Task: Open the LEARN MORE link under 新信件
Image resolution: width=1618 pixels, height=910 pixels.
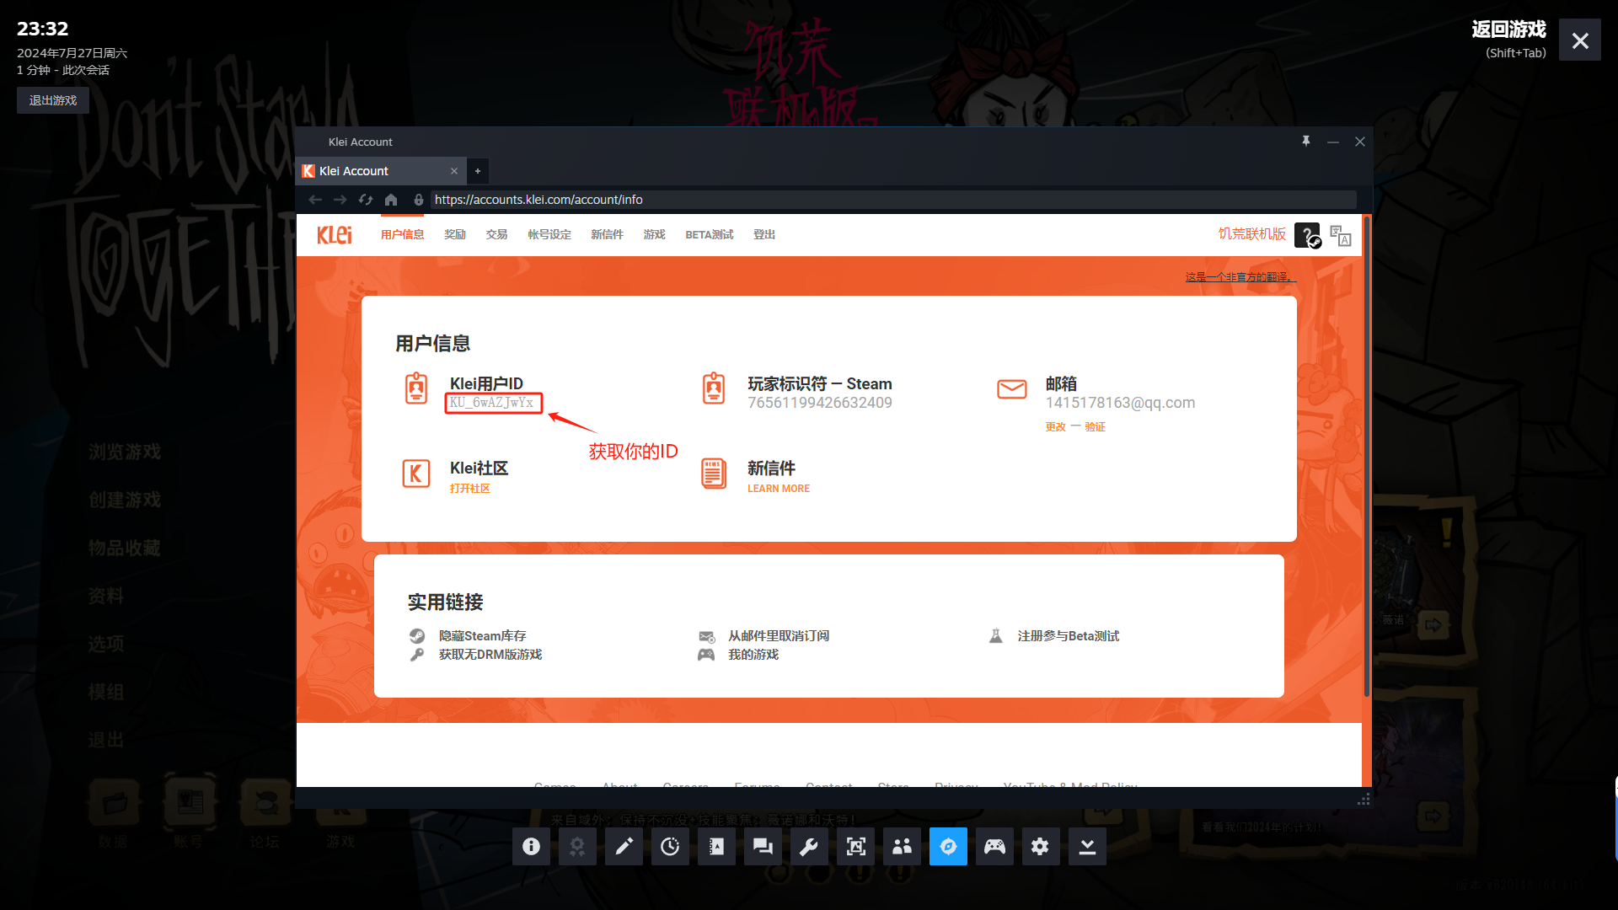Action: pyautogui.click(x=778, y=488)
